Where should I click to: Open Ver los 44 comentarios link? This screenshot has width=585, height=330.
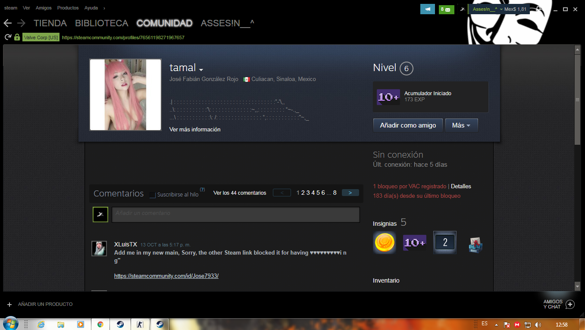[x=240, y=193]
